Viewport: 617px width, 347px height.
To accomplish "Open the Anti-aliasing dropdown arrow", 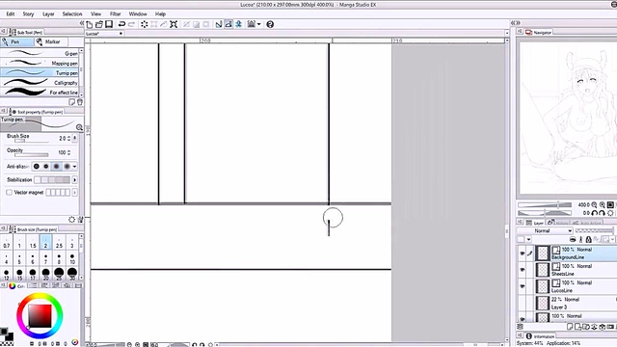I will coord(75,167).
